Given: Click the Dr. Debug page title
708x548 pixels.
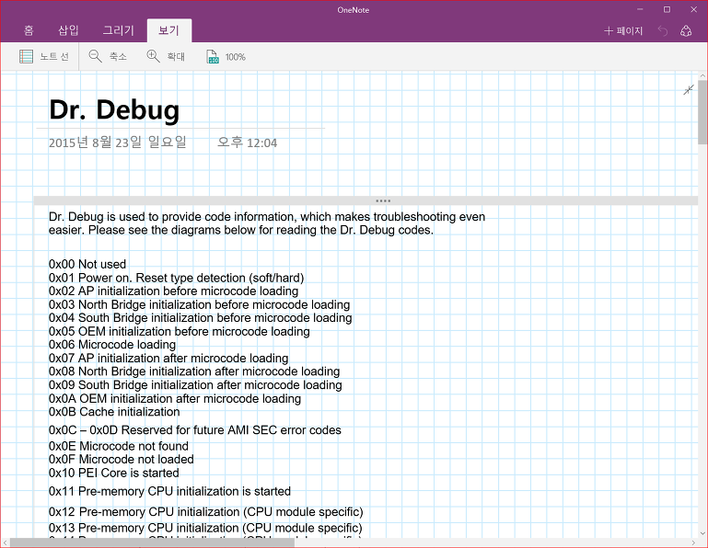Looking at the screenshot, I should 114,110.
